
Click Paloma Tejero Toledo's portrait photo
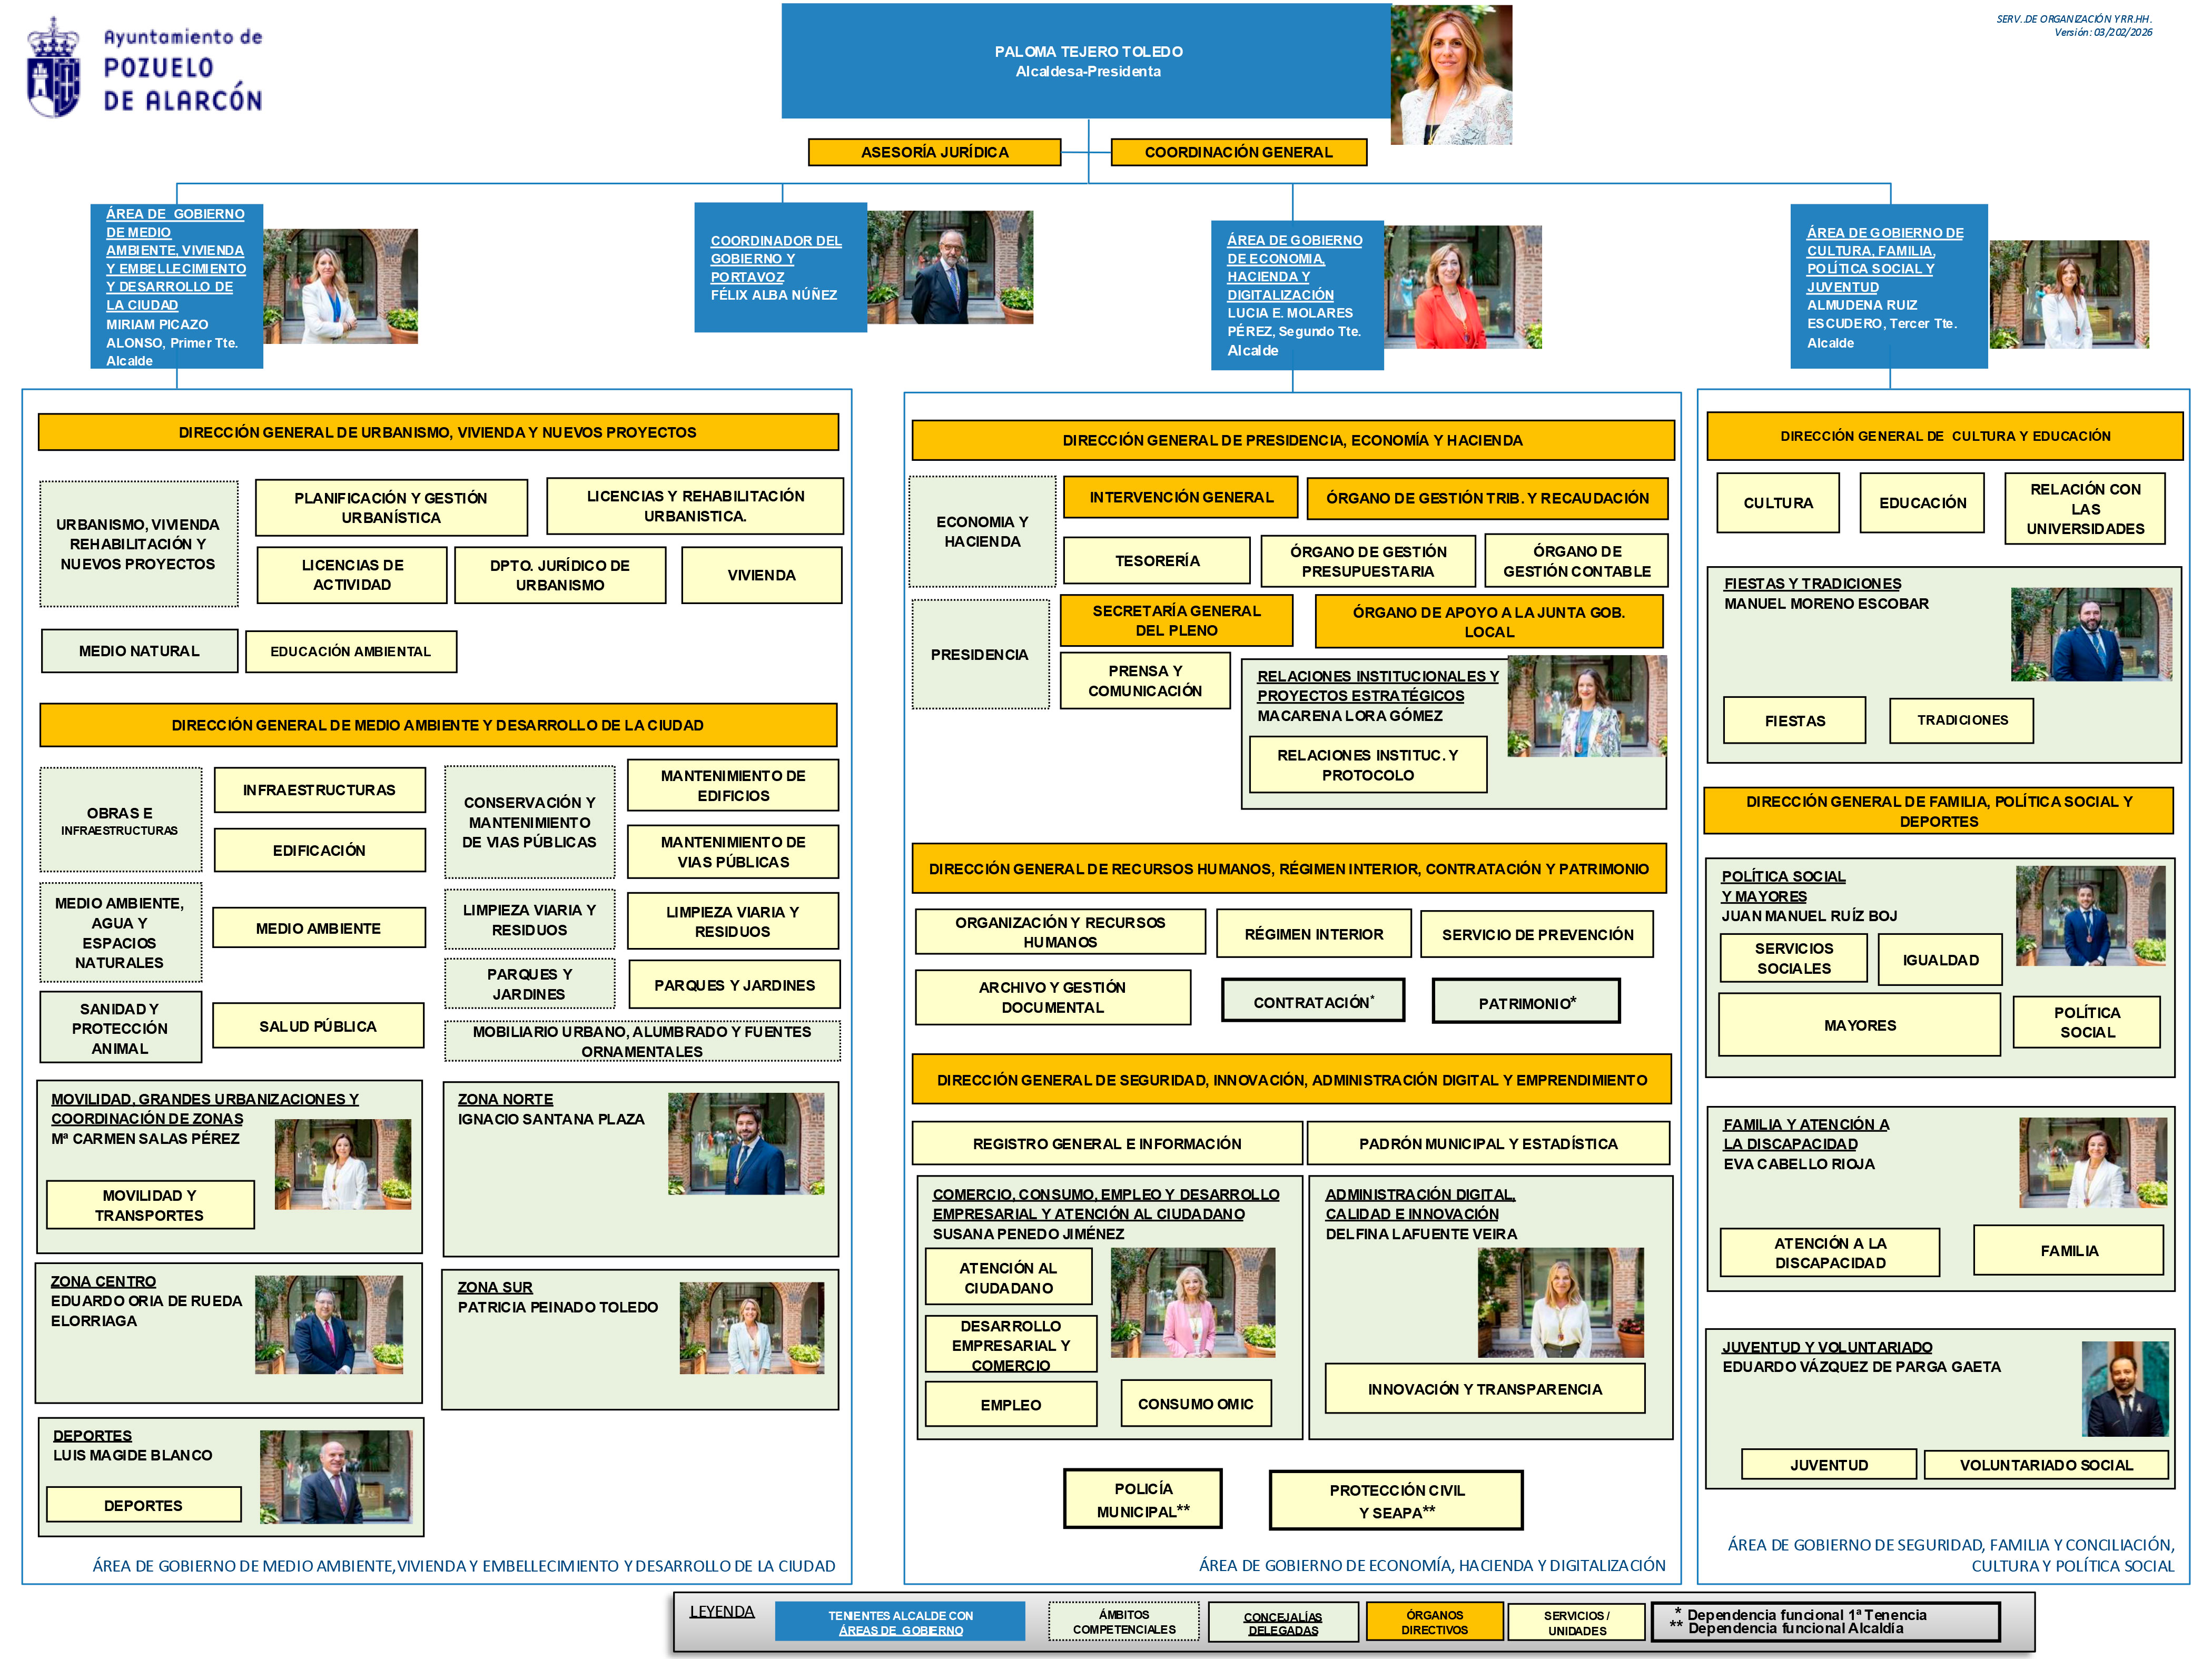click(1451, 75)
